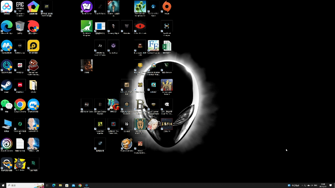Open the This PC computer icon
The width and height of the screenshot is (335, 188).
(7, 124)
